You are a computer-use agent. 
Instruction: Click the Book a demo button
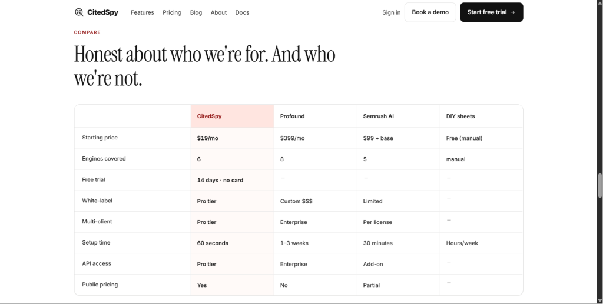430,12
